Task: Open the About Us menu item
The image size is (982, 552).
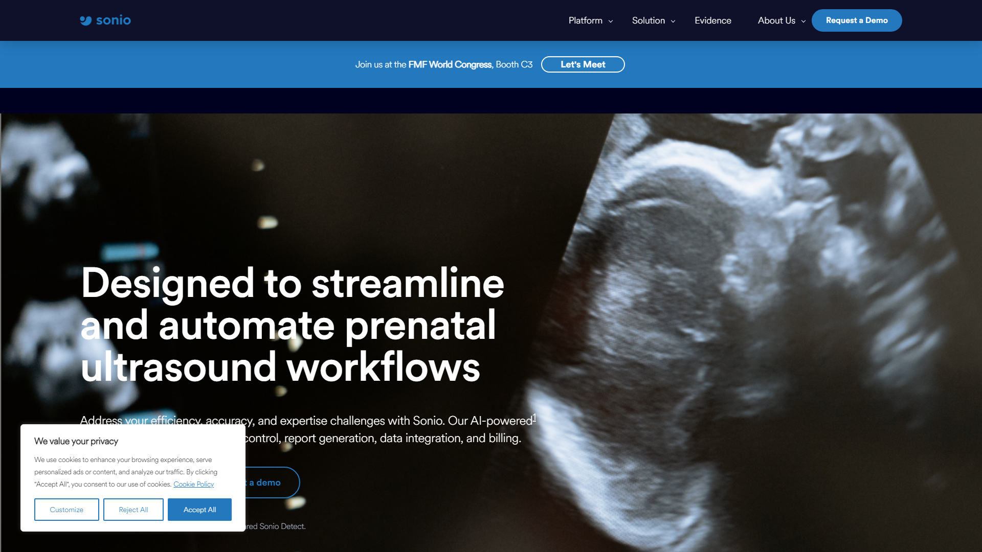Action: (776, 20)
